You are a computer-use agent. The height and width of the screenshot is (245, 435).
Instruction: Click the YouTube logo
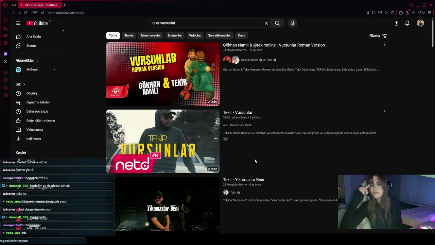click(x=37, y=23)
